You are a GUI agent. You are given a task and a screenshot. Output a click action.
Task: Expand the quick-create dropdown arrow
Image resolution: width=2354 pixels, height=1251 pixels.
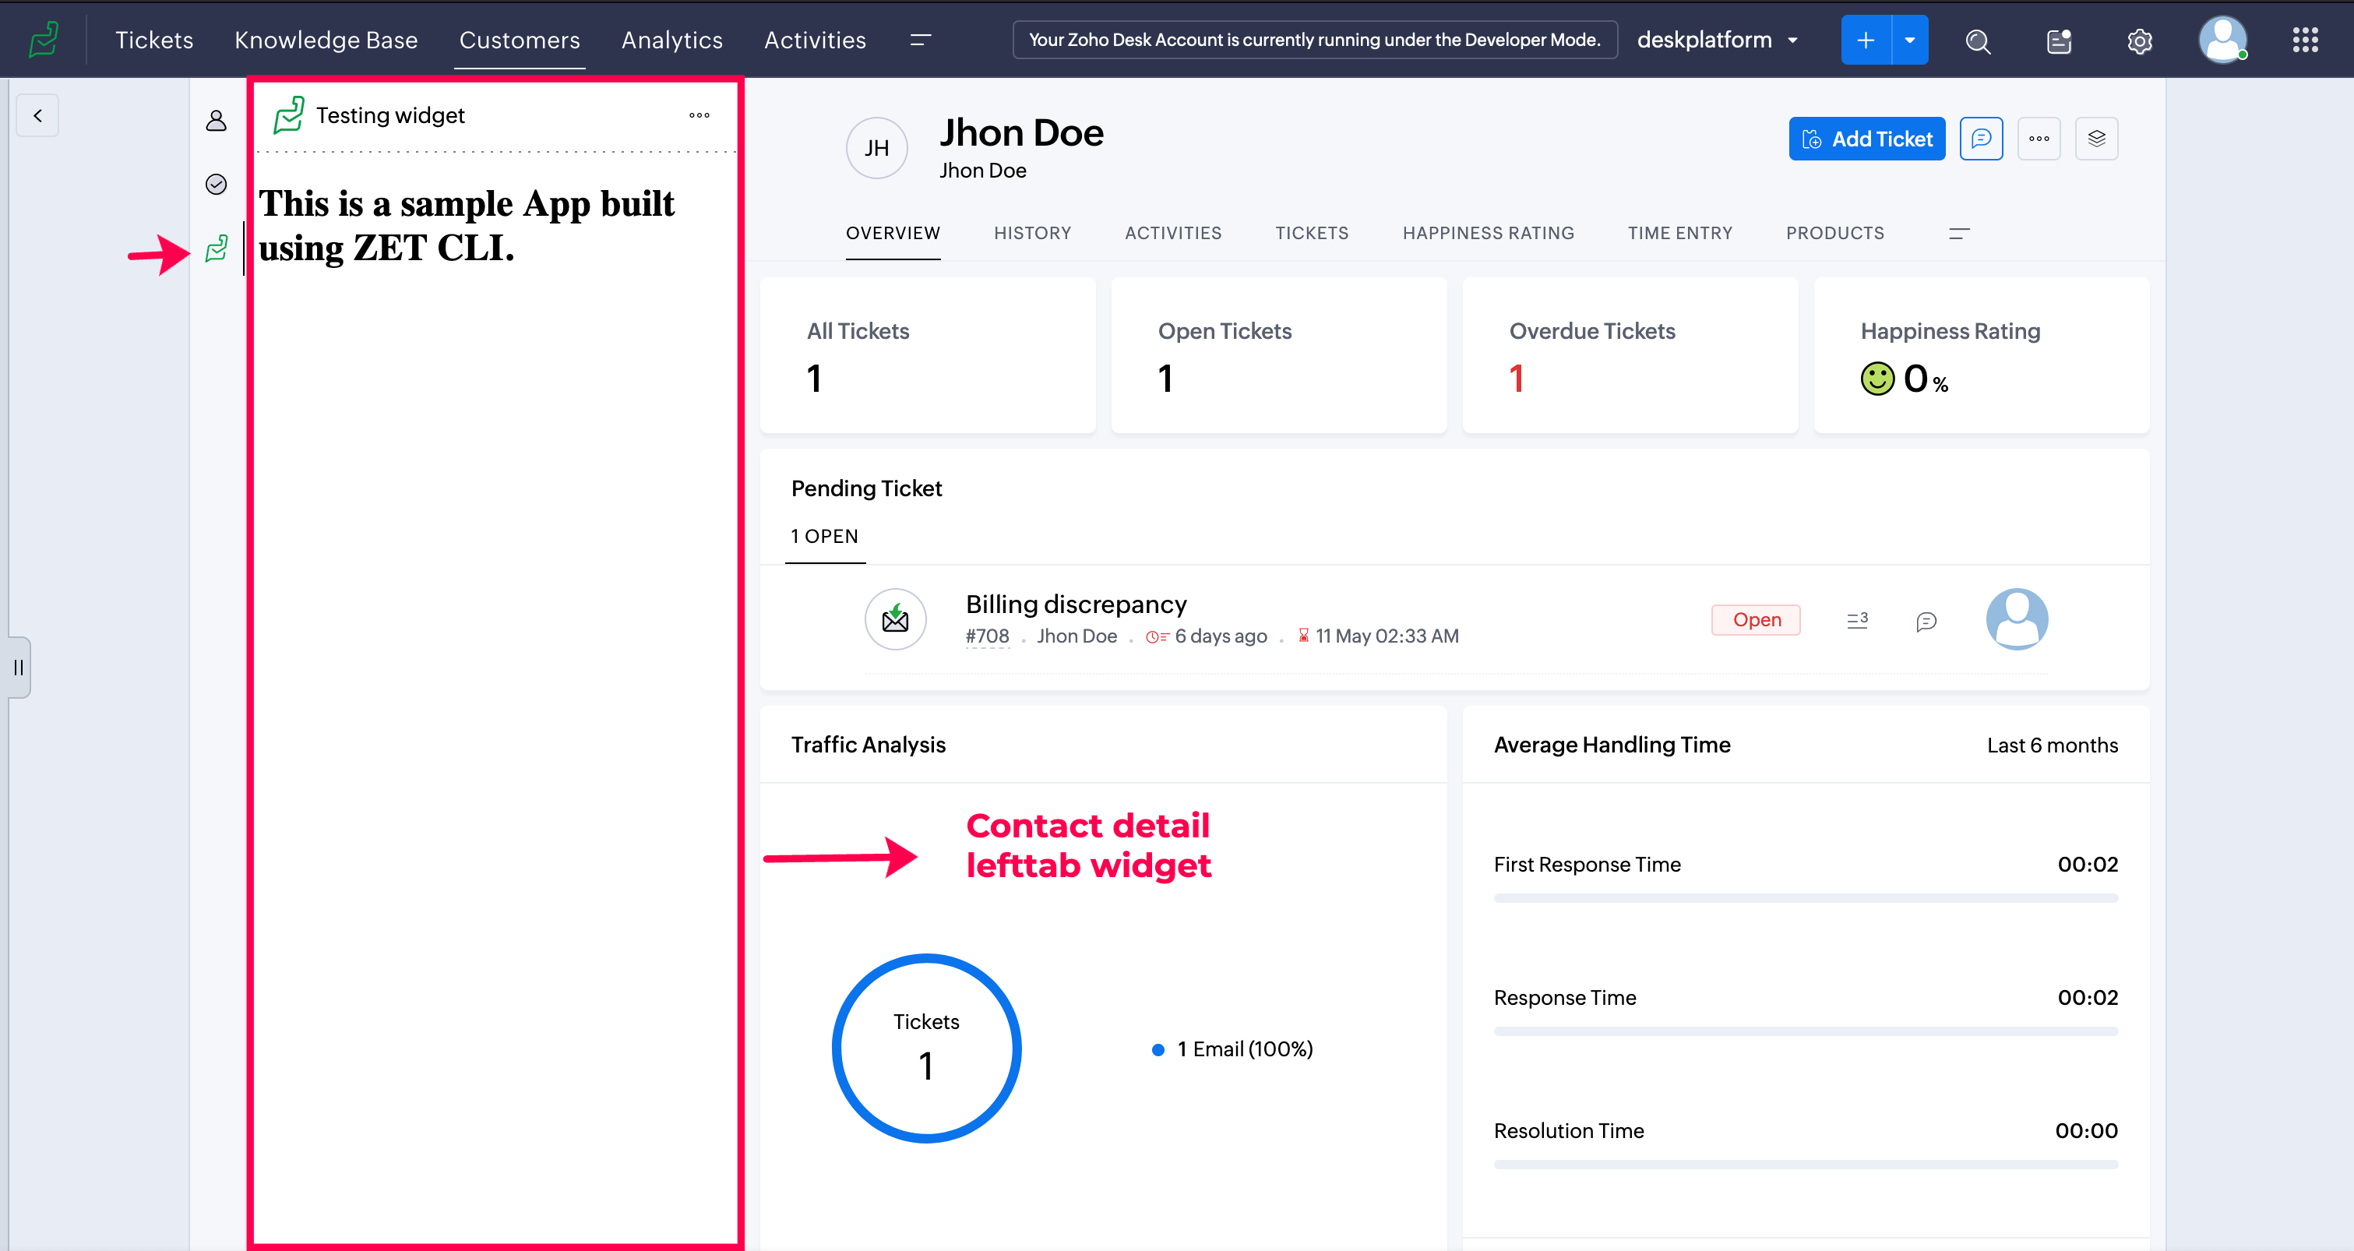tap(1910, 39)
